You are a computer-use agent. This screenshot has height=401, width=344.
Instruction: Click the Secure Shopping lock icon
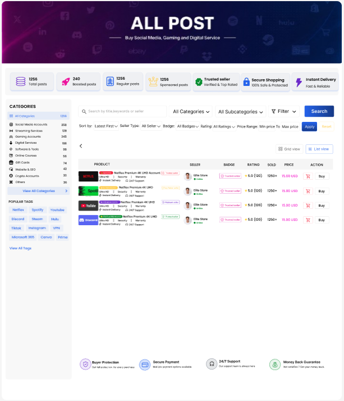(246, 82)
